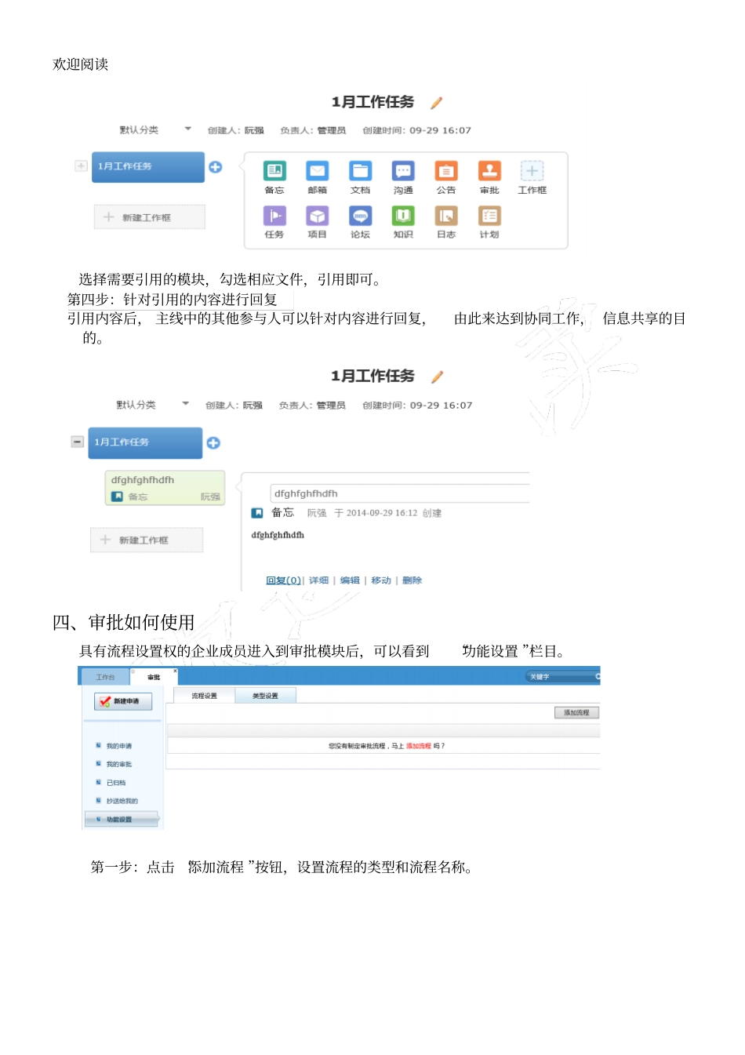Image resolution: width=745 pixels, height=1055 pixels.
Task: Click the blue plus circle beside the collapsed 1月工作任务 box
Action: tap(215, 166)
